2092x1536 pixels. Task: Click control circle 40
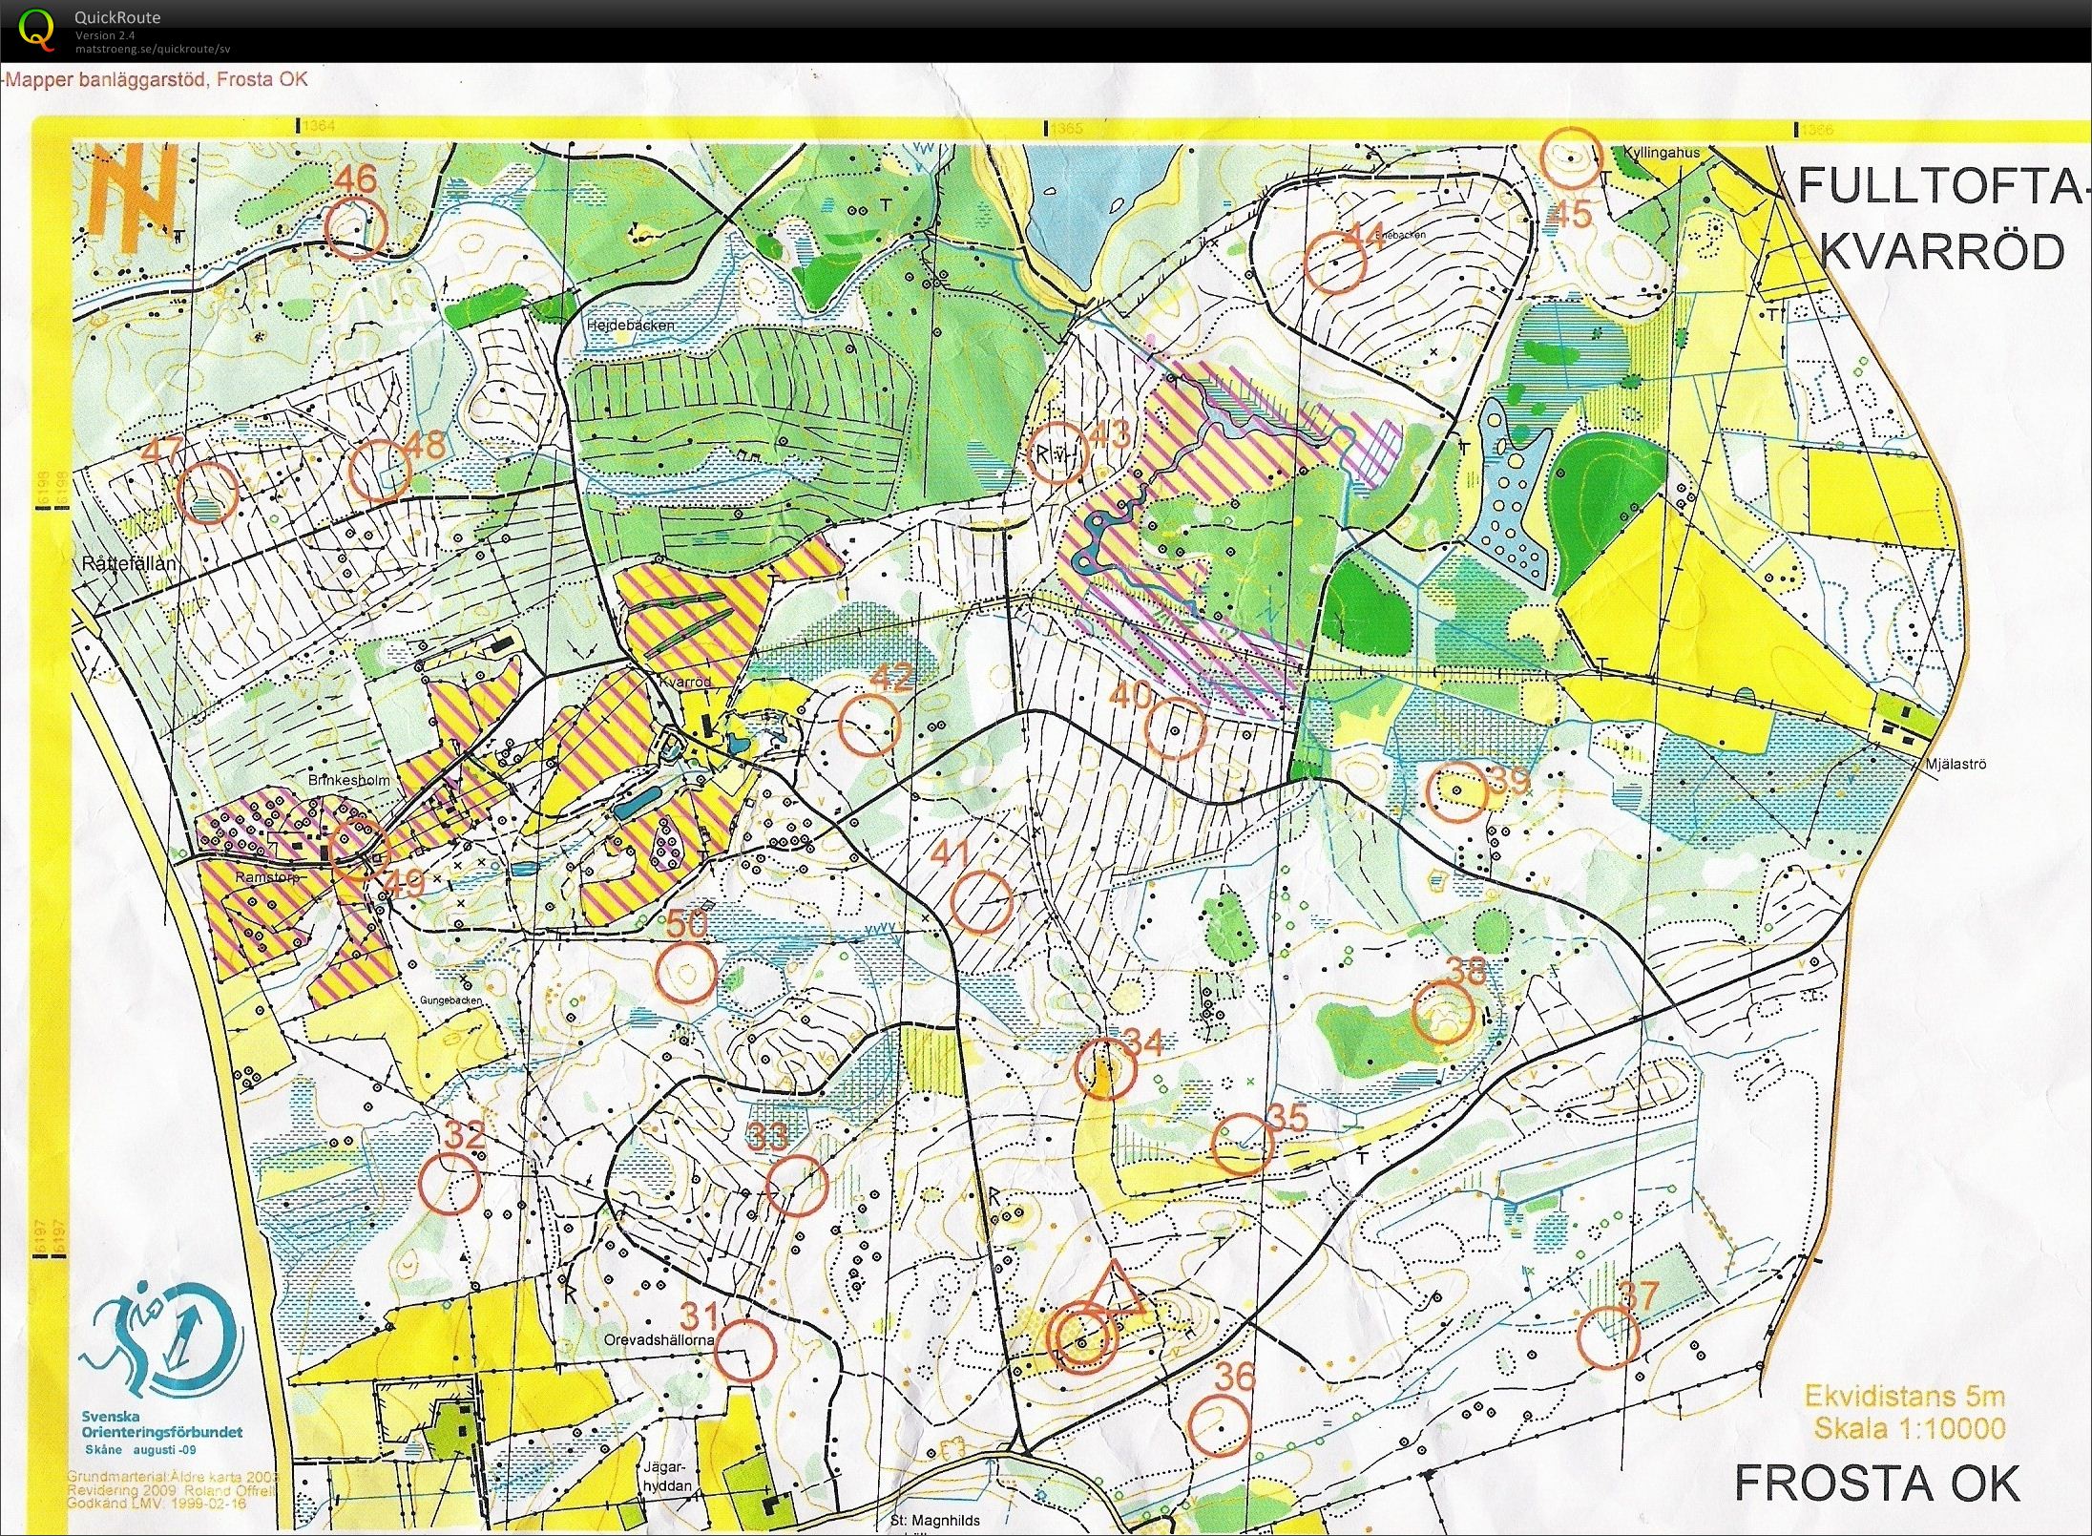(1175, 727)
